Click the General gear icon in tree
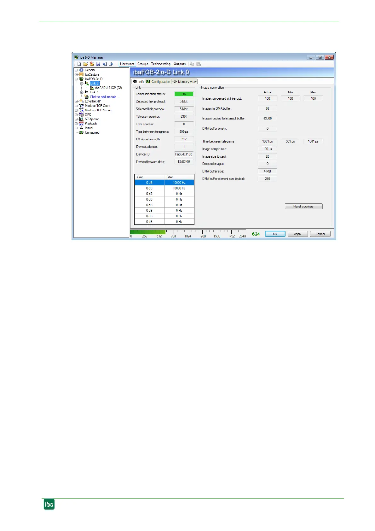The width and height of the screenshot is (375, 531). click(x=81, y=70)
